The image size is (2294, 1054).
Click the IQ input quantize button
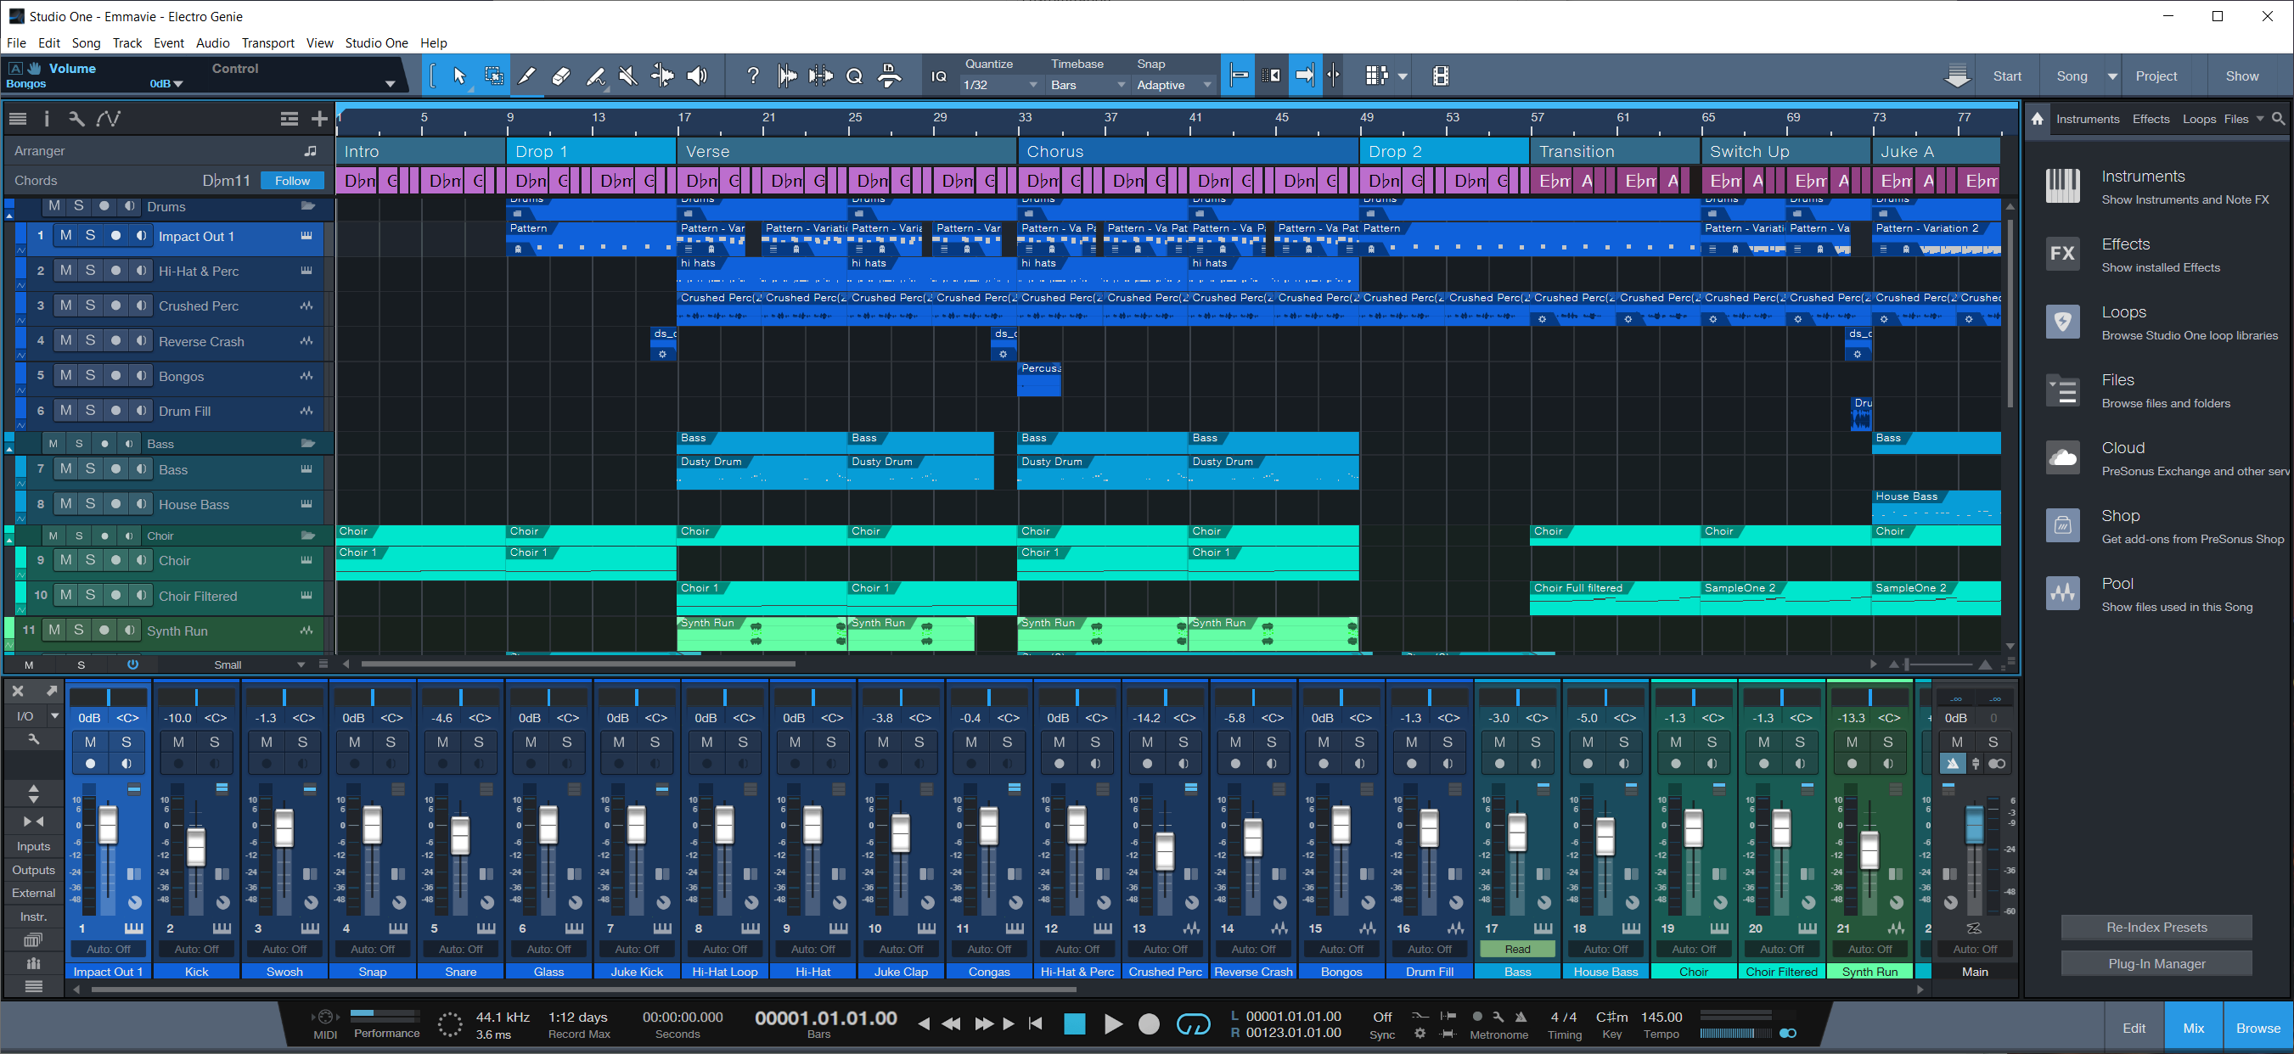point(939,76)
